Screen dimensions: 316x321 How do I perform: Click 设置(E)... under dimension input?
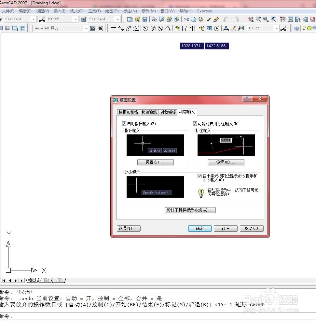point(226,162)
